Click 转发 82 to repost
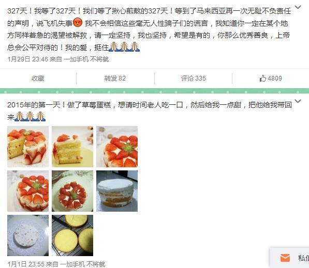This screenshot has height=268, width=309. pos(115,78)
